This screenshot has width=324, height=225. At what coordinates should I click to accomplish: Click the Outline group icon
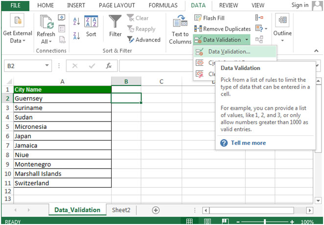click(282, 20)
